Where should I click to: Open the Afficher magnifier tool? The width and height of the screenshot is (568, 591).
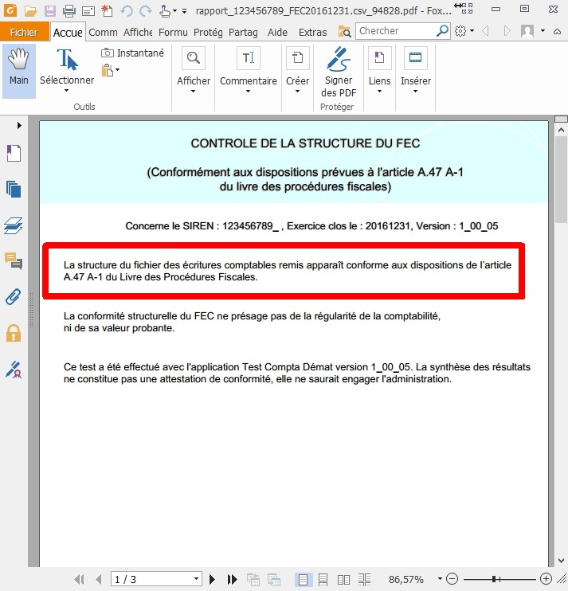pyautogui.click(x=194, y=58)
